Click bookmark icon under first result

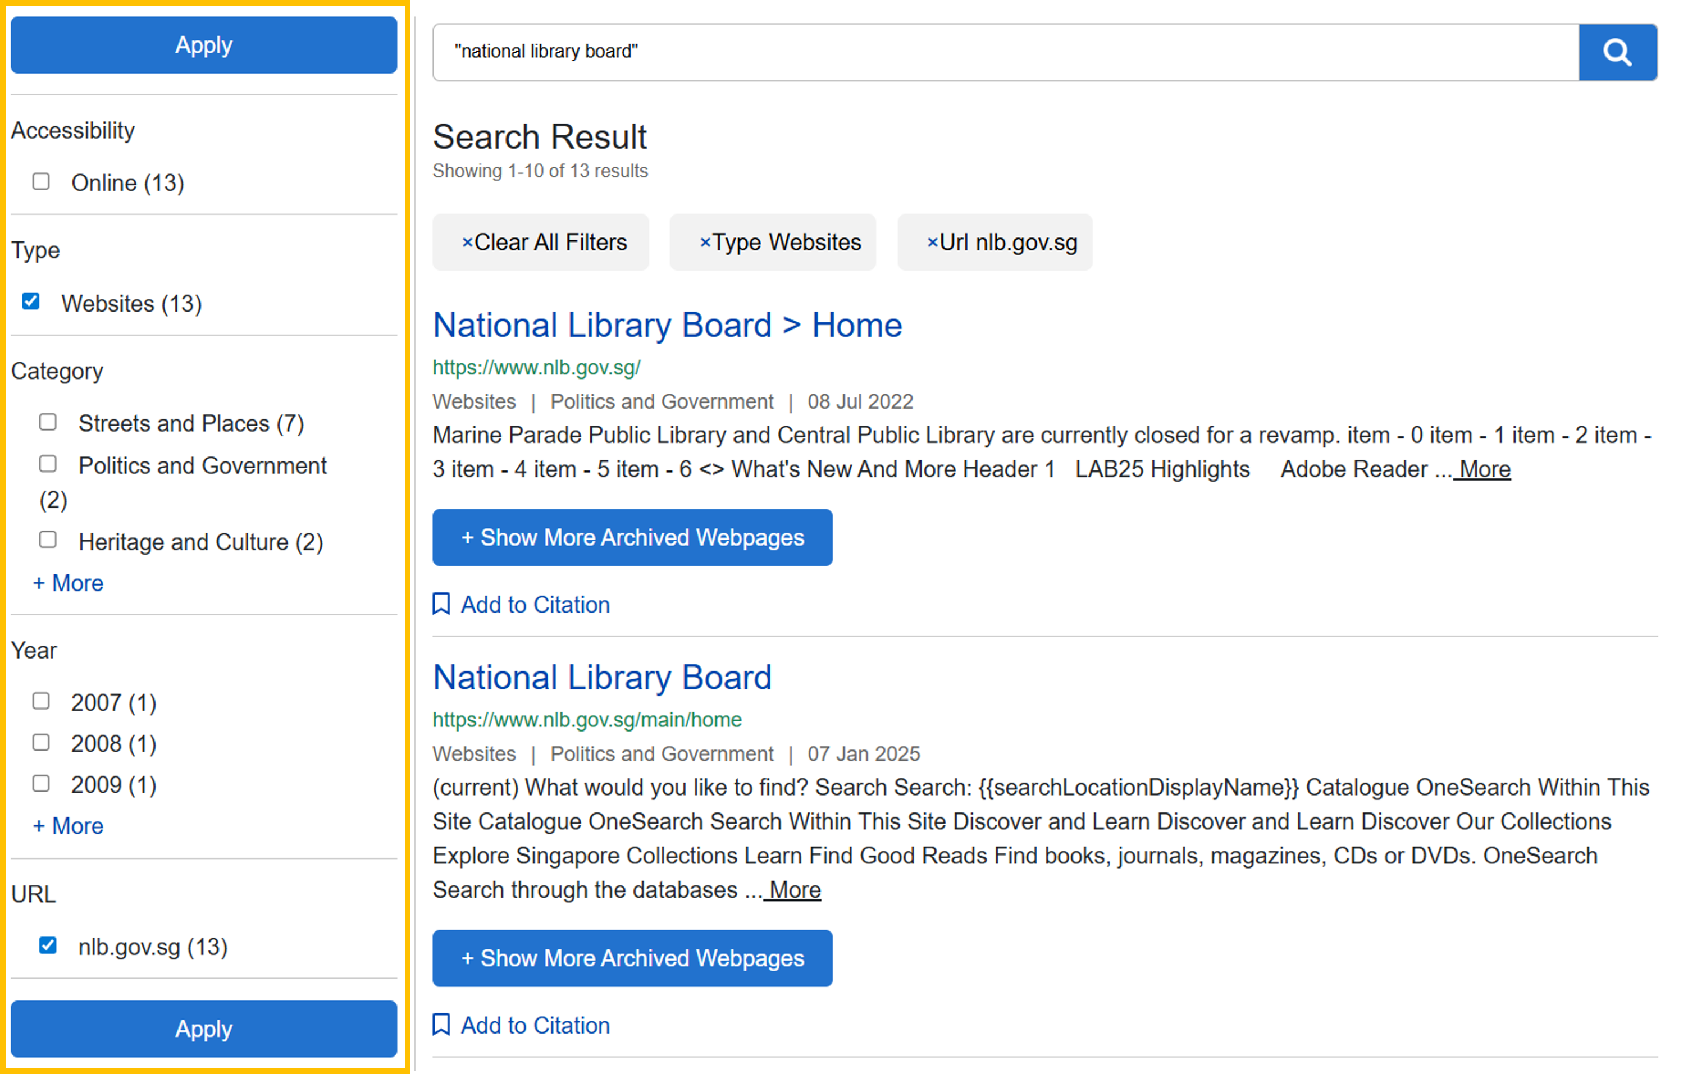441,604
